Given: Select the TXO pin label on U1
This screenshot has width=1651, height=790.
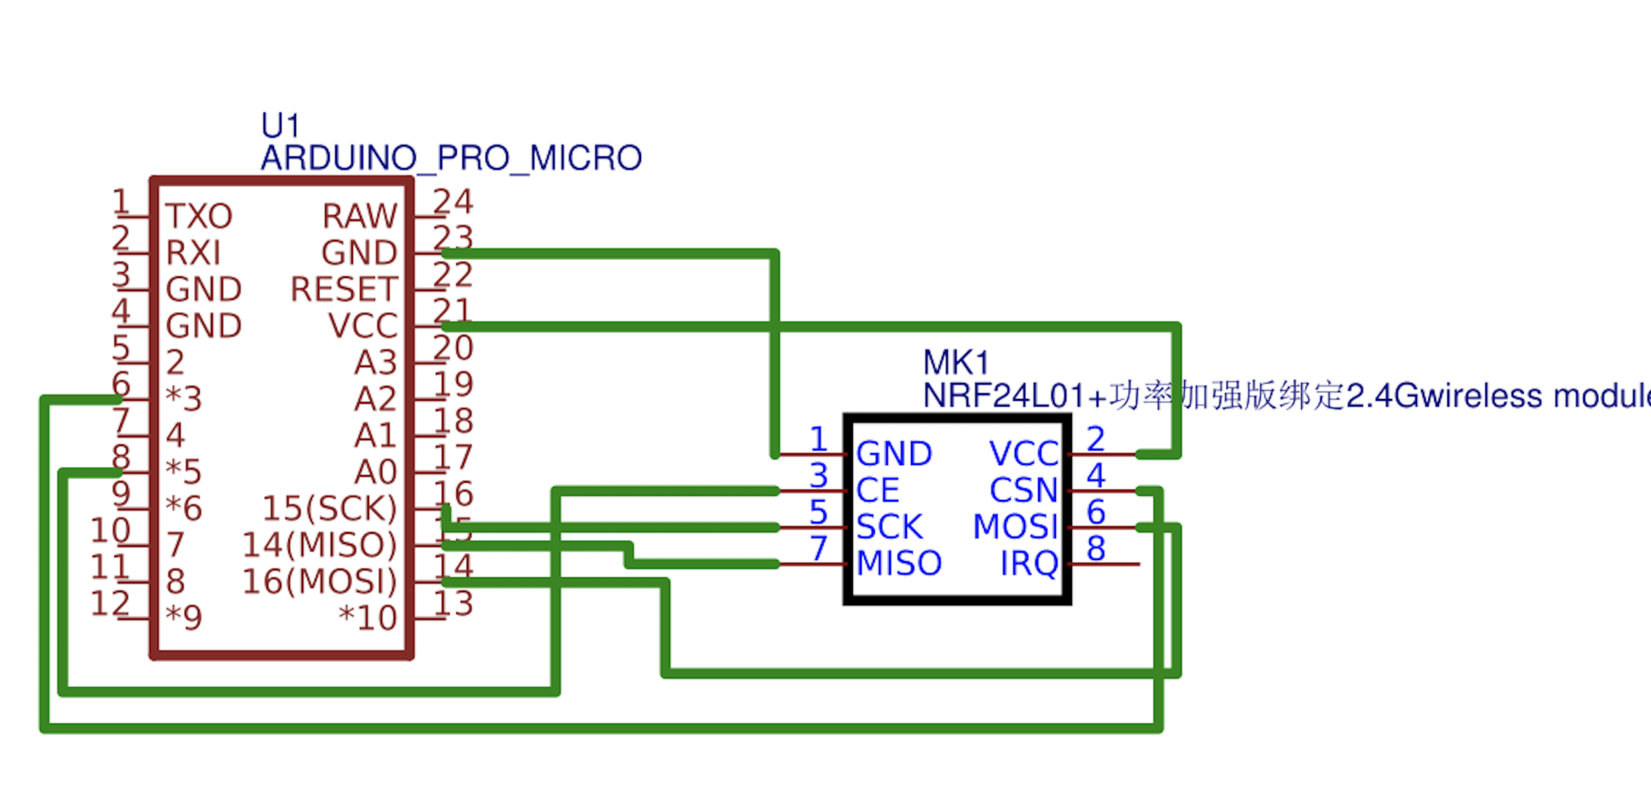Looking at the screenshot, I should [199, 216].
